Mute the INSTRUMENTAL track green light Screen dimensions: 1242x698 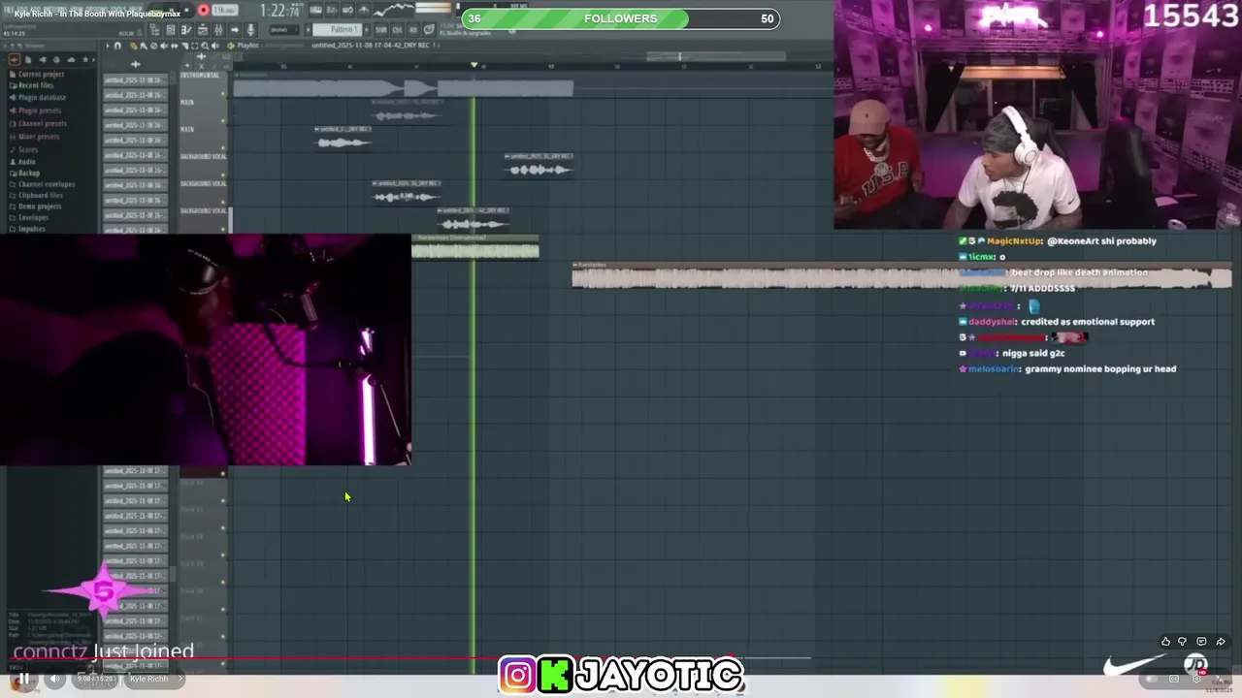point(223,93)
